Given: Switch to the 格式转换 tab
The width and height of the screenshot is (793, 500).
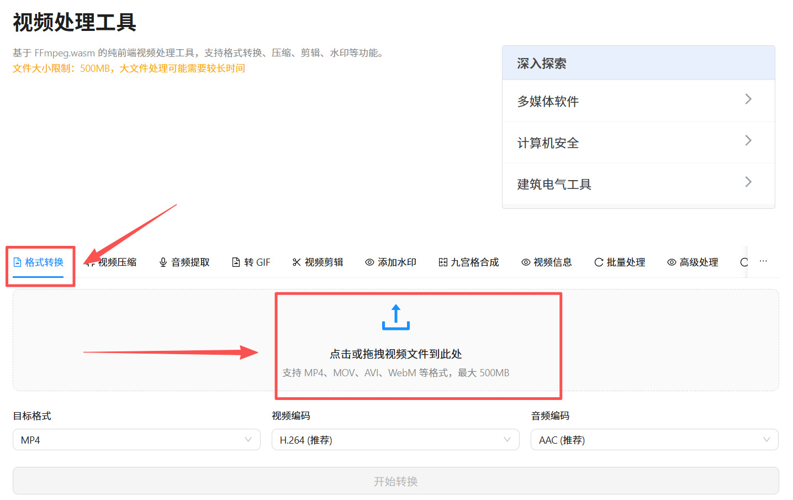Looking at the screenshot, I should click(x=38, y=262).
